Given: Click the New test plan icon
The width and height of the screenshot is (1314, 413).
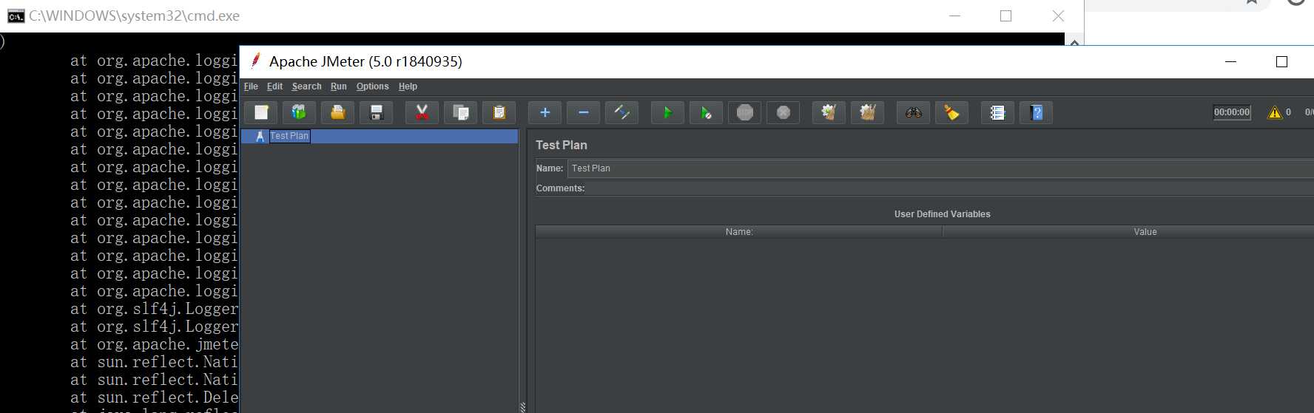Looking at the screenshot, I should pyautogui.click(x=261, y=112).
